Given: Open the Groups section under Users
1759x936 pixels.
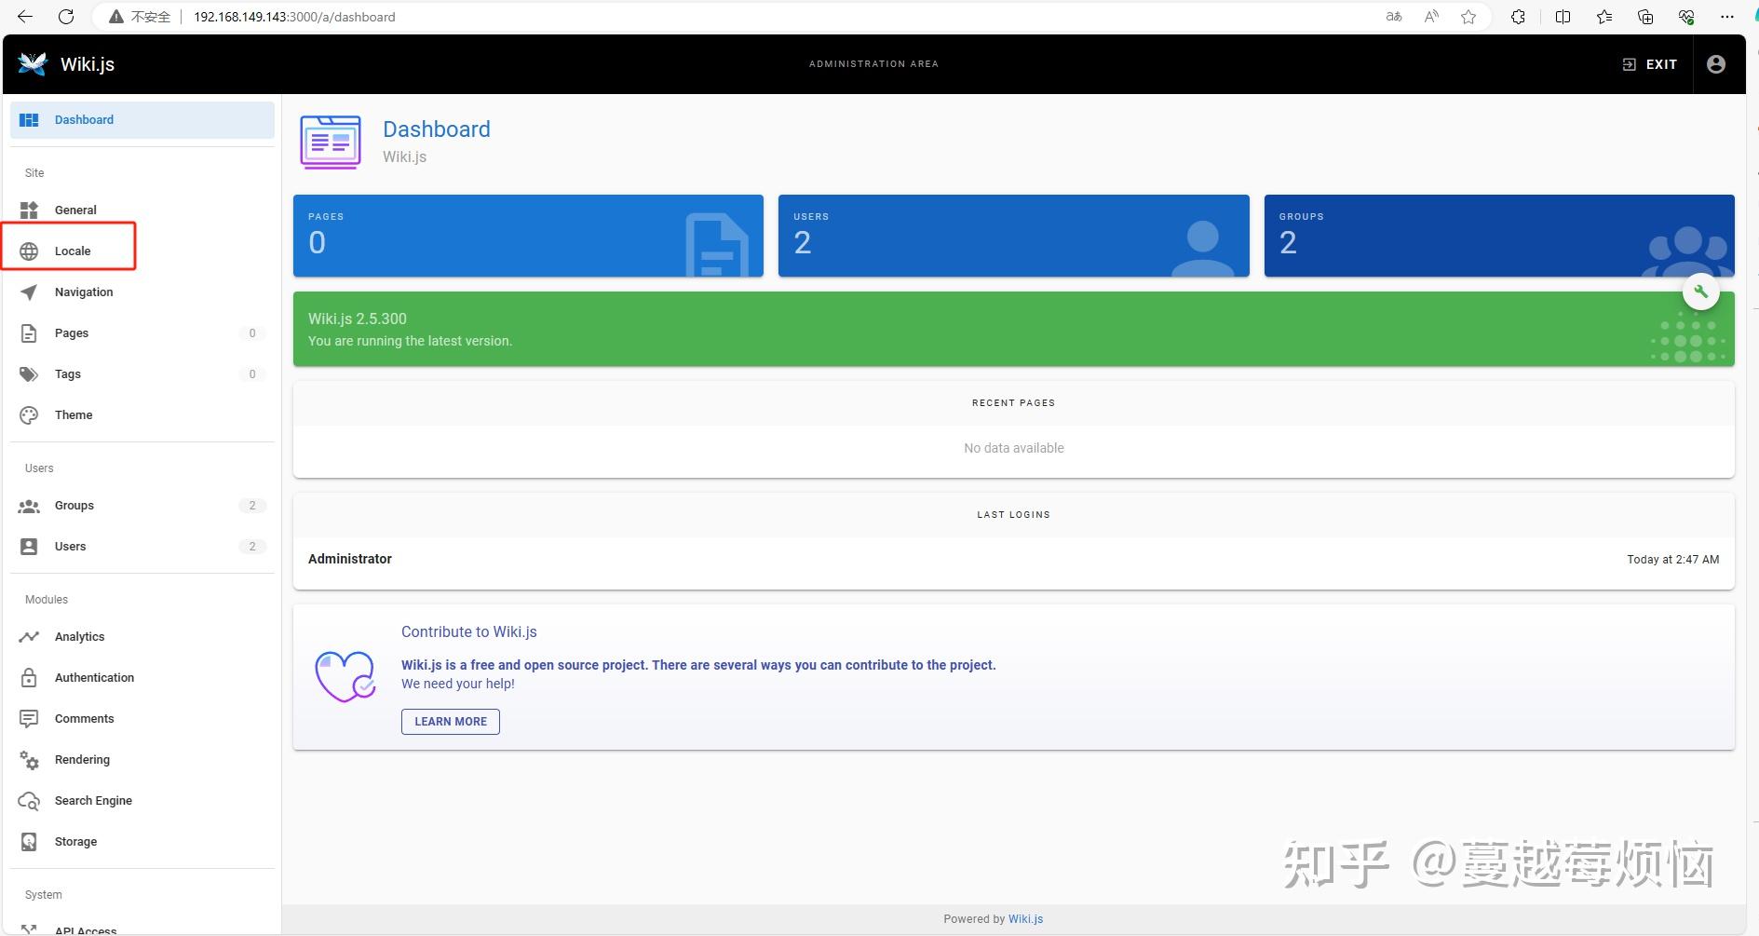Looking at the screenshot, I should tap(74, 505).
